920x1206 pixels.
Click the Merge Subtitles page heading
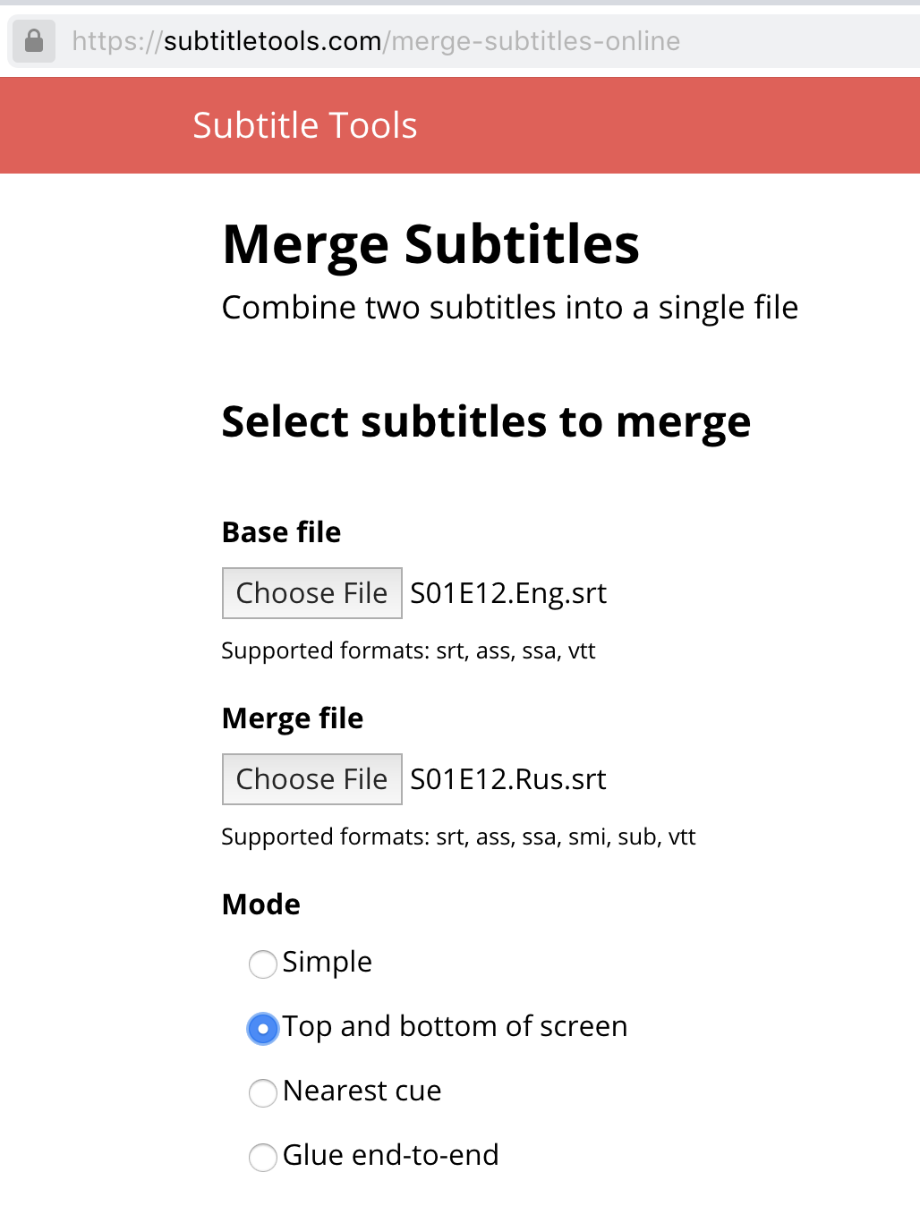click(430, 243)
